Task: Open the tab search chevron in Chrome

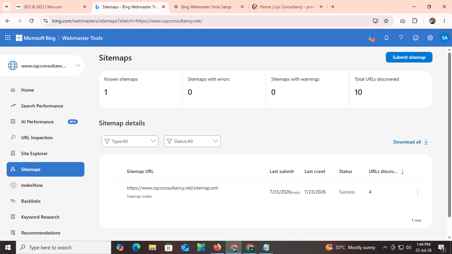Action: [x=7, y=7]
